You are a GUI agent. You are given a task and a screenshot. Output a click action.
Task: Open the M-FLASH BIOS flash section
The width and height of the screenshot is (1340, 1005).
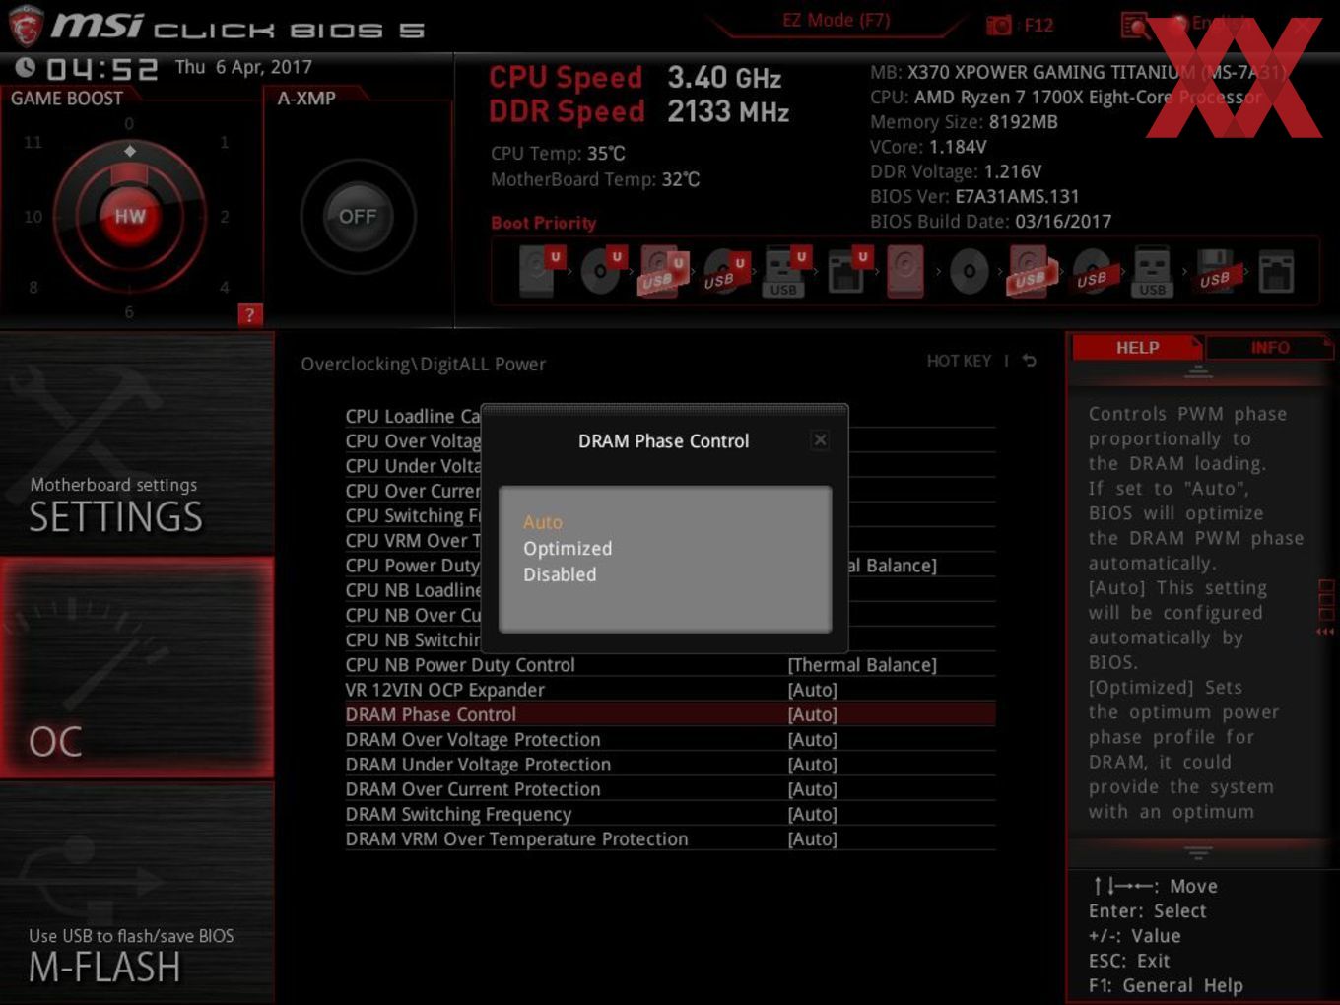point(137,893)
